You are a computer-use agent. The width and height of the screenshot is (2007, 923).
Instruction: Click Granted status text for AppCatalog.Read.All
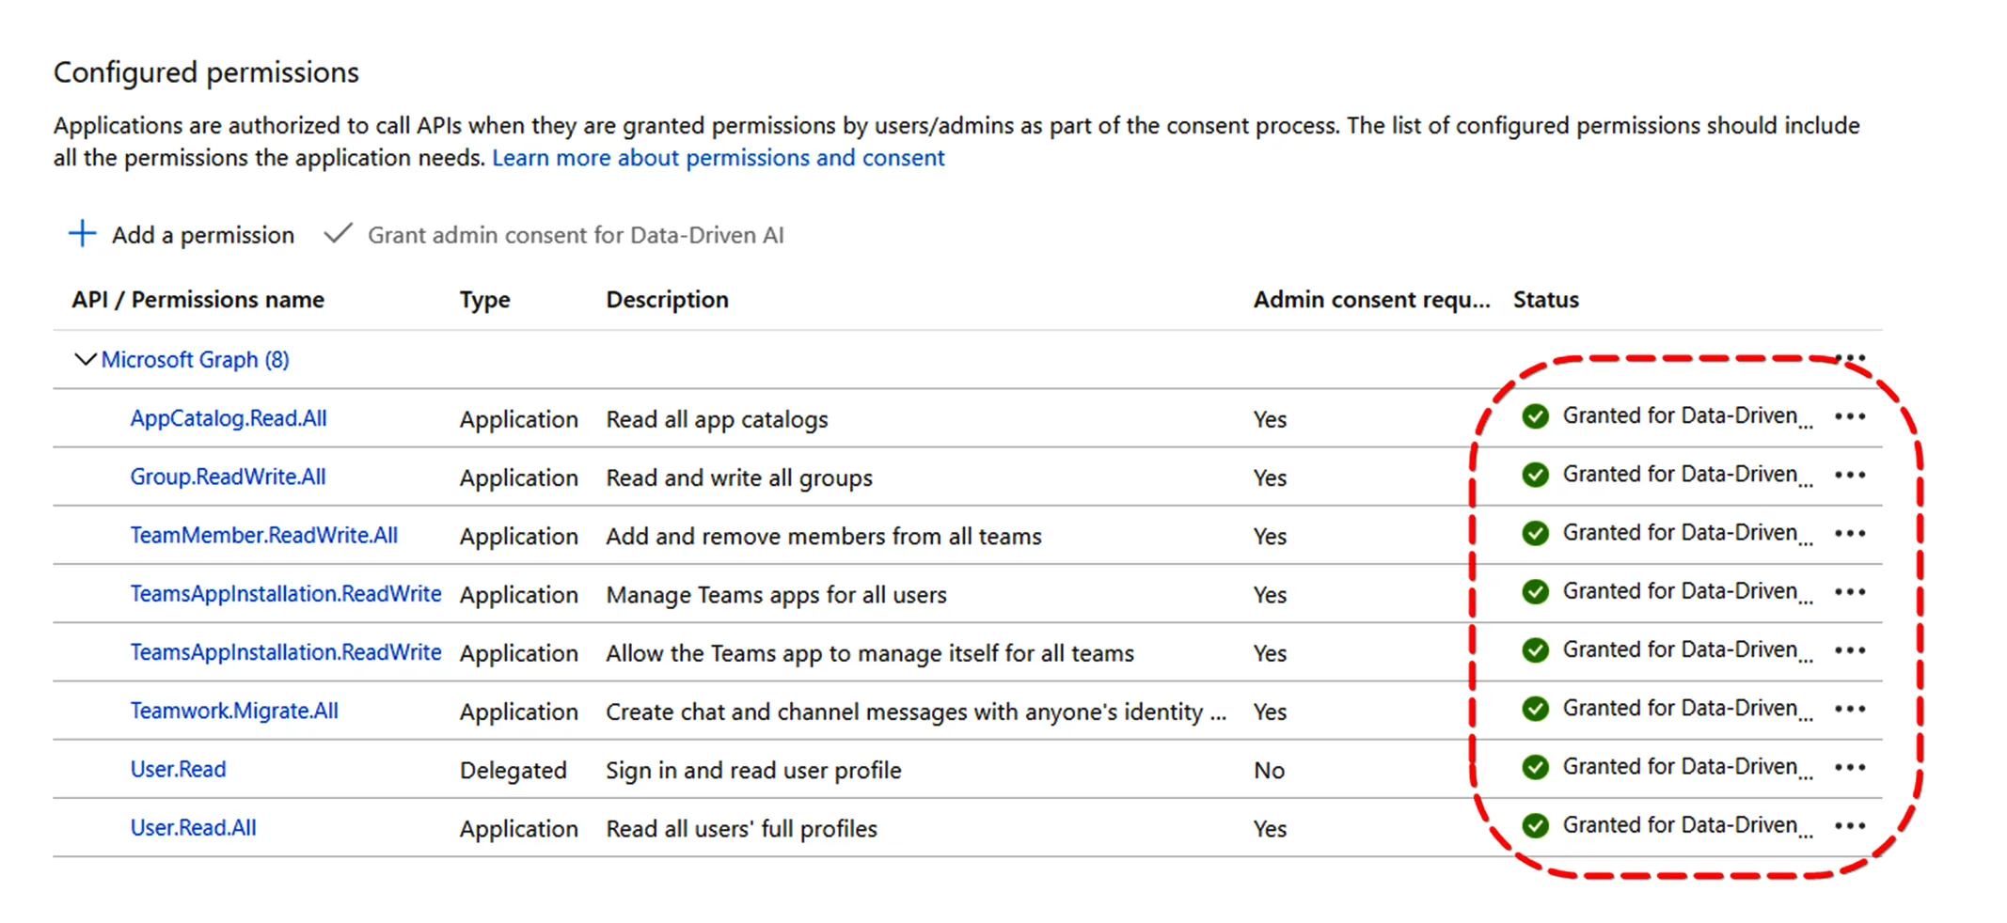pyautogui.click(x=1687, y=416)
